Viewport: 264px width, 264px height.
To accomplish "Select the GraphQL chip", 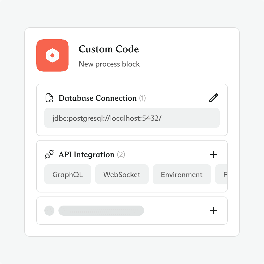I will click(68, 175).
